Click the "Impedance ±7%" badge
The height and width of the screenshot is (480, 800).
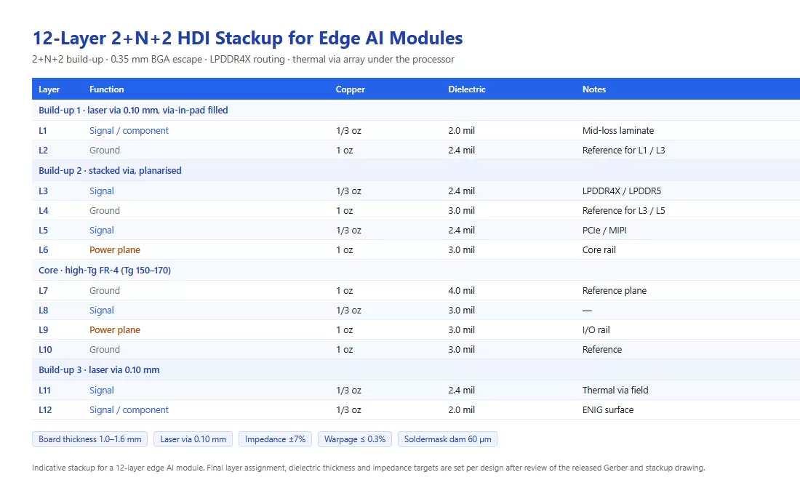276,439
